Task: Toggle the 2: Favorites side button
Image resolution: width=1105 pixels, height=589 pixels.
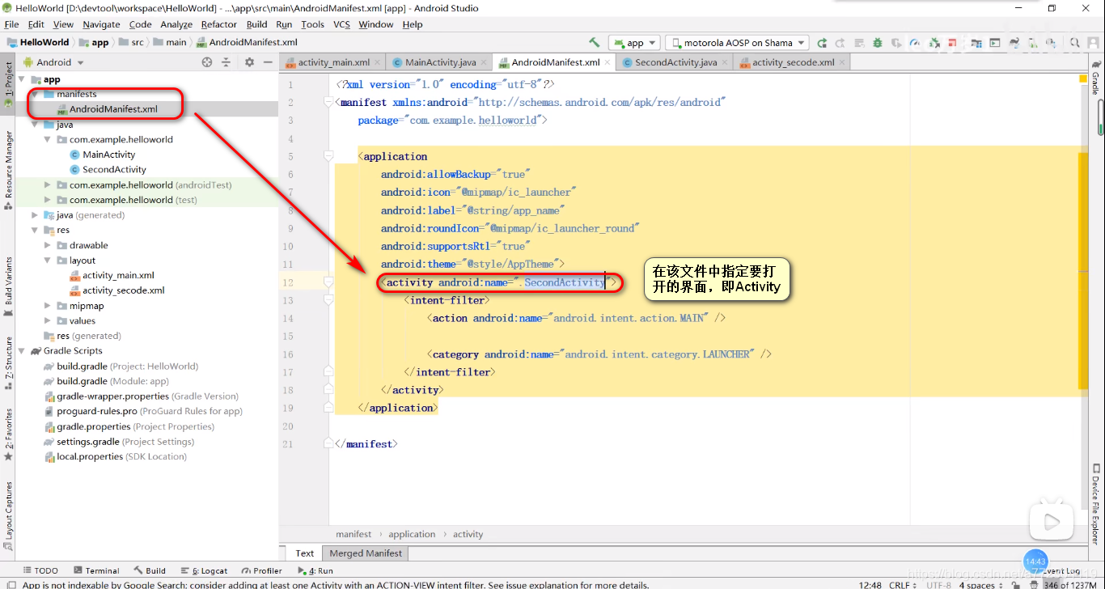Action: click(8, 434)
